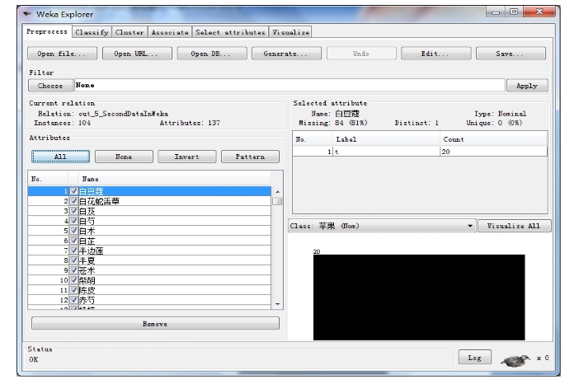Deselect attributes with the None button
The width and height of the screenshot is (579, 384).
point(124,157)
